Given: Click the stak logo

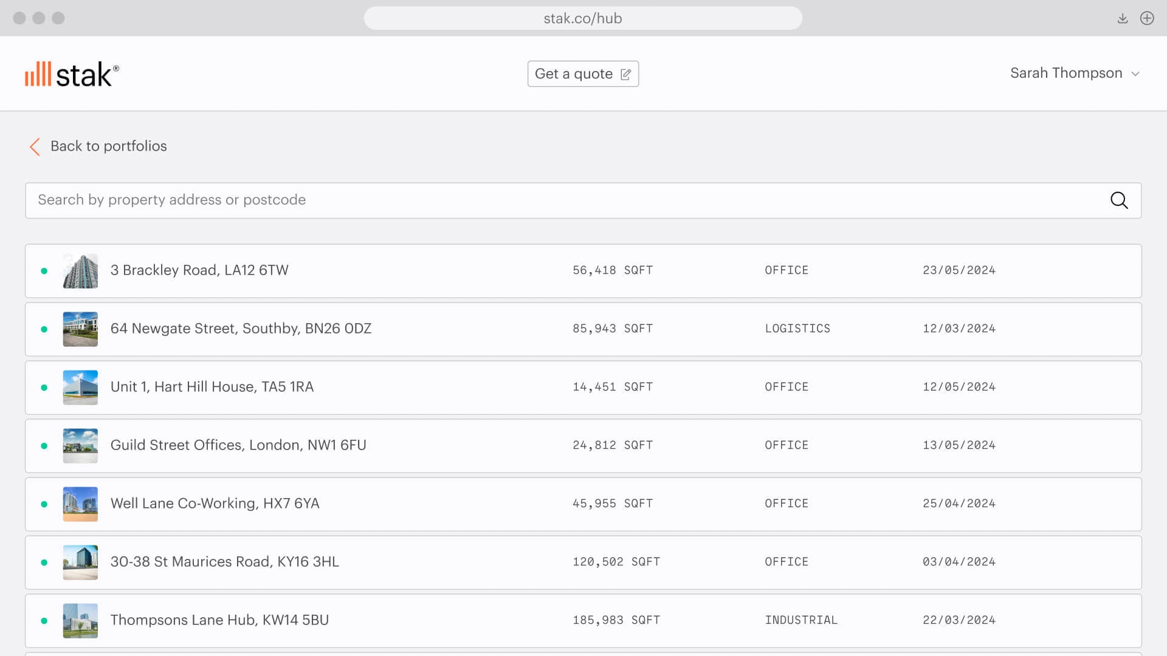Looking at the screenshot, I should tap(72, 74).
